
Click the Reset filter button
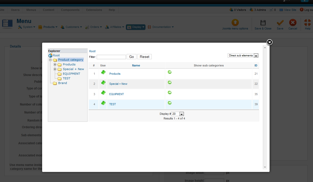[144, 57]
